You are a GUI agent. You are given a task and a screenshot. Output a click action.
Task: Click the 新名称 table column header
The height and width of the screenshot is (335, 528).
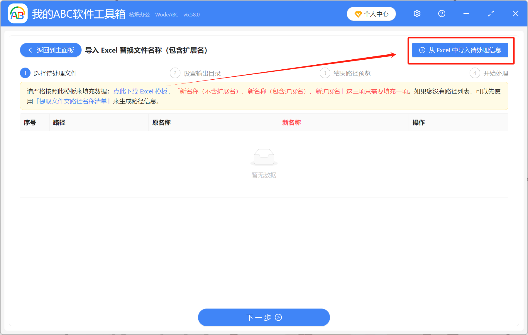point(292,122)
